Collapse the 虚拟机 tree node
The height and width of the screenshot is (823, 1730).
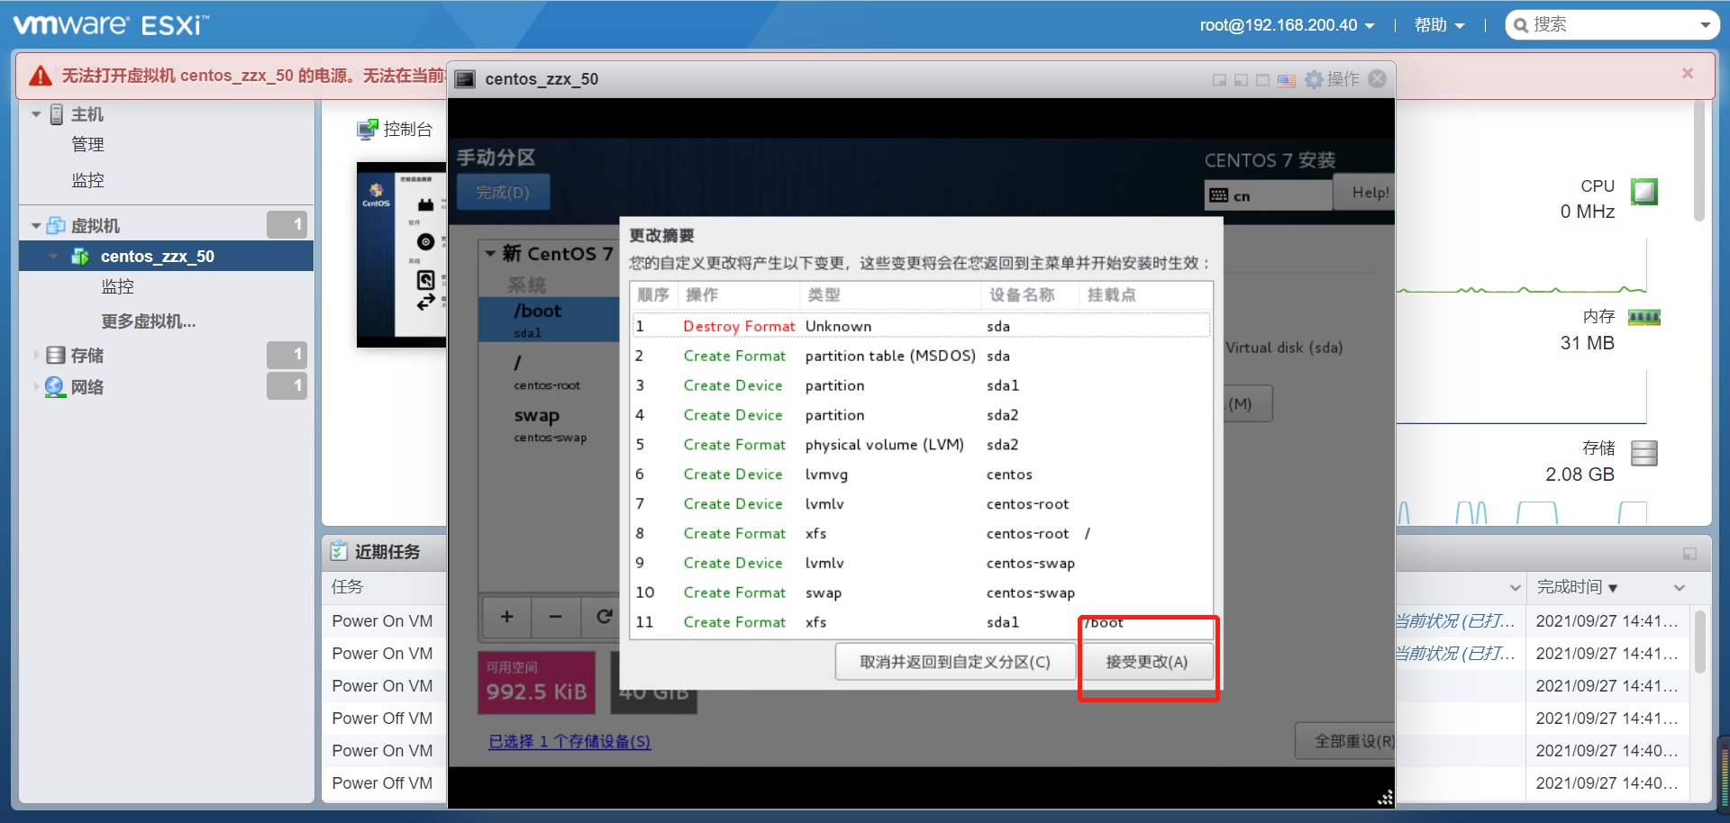point(36,226)
